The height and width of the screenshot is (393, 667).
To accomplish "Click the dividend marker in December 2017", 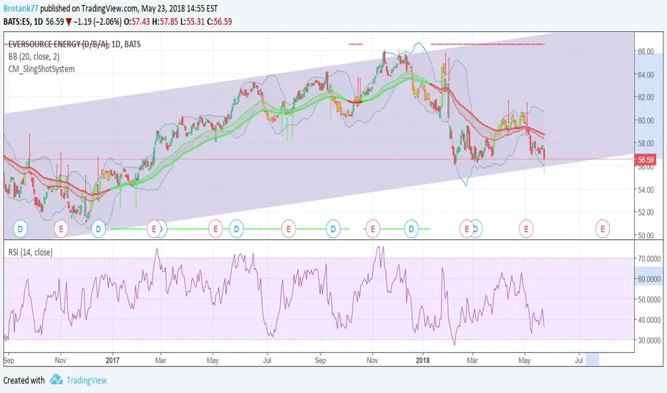I will [x=412, y=229].
